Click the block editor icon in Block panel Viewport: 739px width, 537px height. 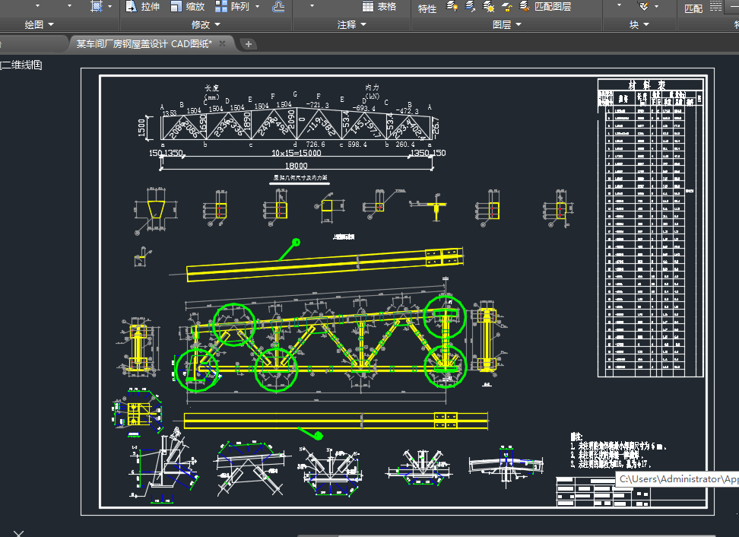click(643, 6)
